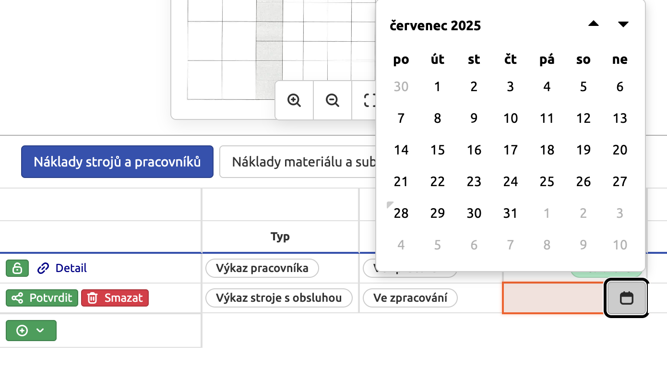Image resolution: width=667 pixels, height=379 pixels.
Task: Click the highlighted empty date input field
Action: point(552,297)
